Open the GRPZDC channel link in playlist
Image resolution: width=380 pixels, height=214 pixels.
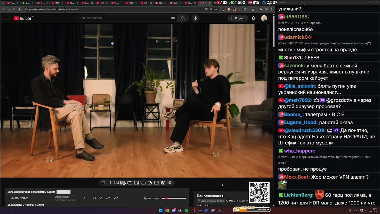(230, 201)
